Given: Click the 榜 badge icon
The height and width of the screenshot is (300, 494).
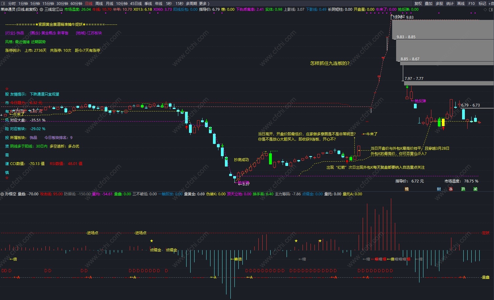Looking at the screenshot, I should [x=407, y=189].
